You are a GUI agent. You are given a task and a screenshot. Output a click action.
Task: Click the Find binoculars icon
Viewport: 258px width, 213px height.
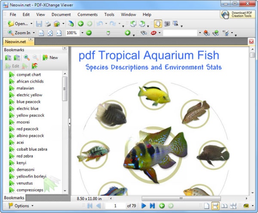click(x=144, y=33)
